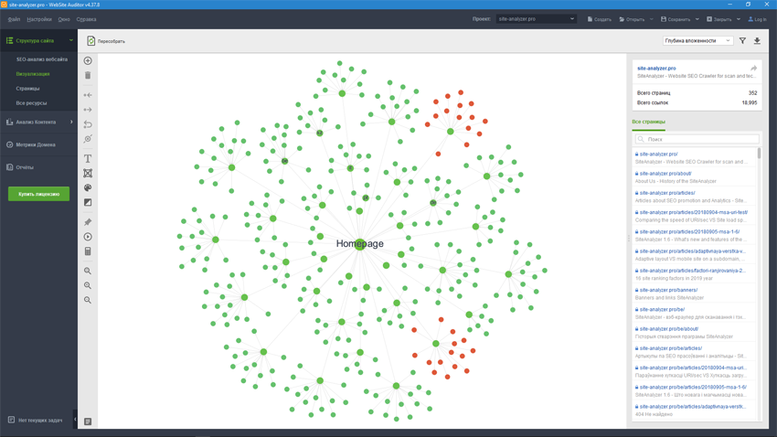
Task: Open site-analyzer.pro header link in summary
Action: pyautogui.click(x=656, y=69)
